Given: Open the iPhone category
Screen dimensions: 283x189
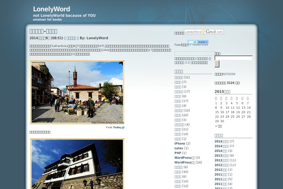Looking at the screenshot, I should [x=180, y=144].
